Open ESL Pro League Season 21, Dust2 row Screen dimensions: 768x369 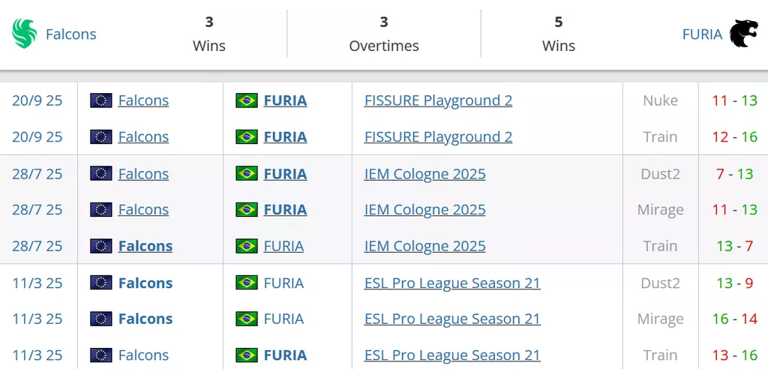click(x=452, y=283)
